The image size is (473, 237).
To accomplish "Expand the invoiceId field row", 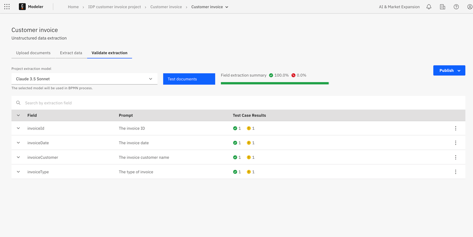I will coord(18,128).
